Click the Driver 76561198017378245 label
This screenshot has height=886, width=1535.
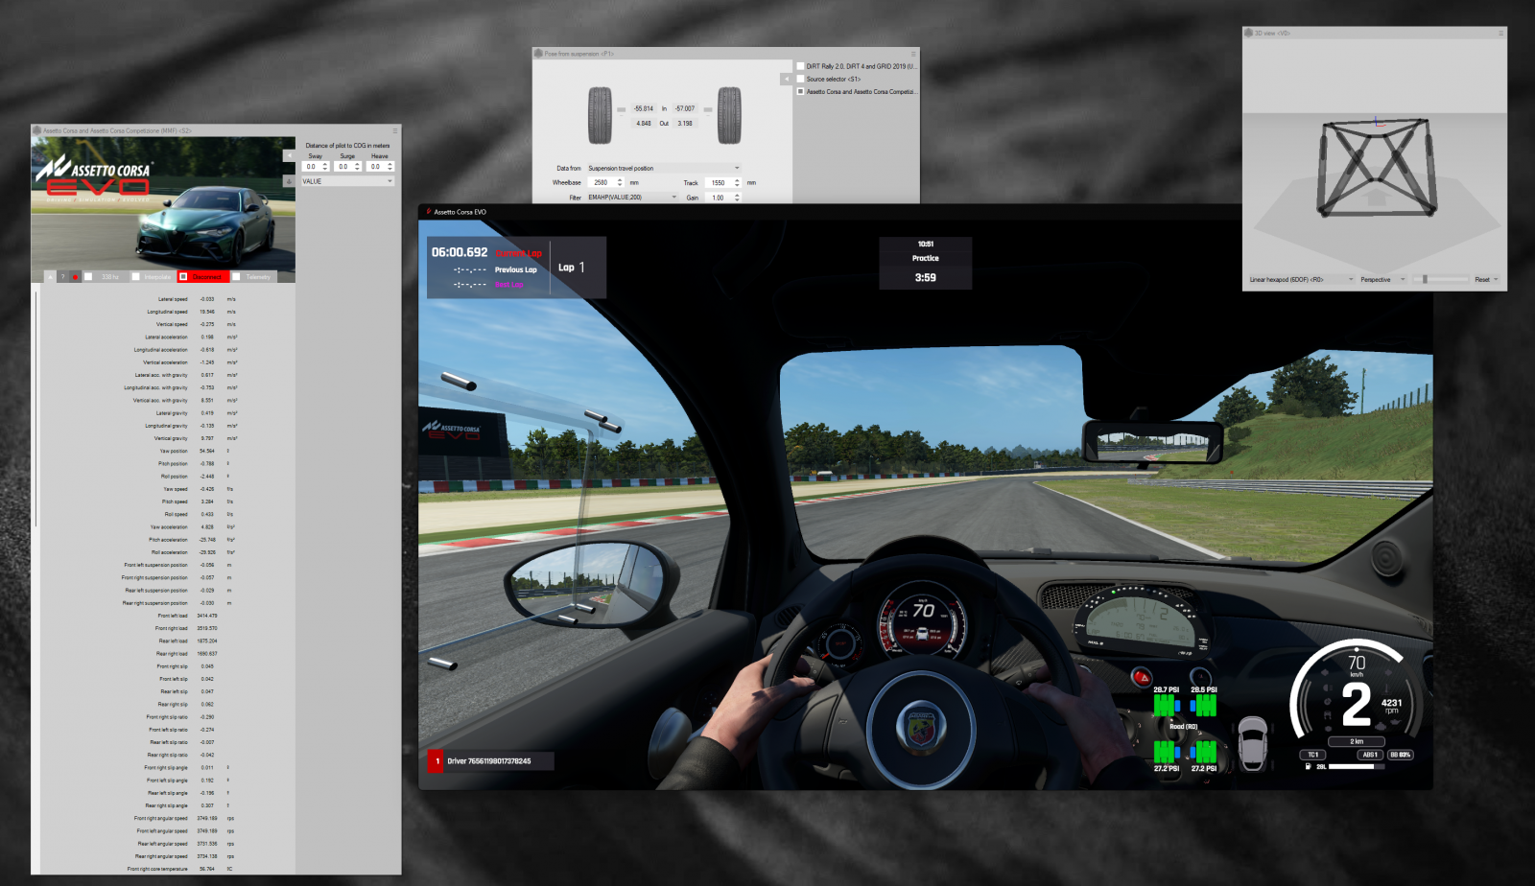tap(489, 761)
